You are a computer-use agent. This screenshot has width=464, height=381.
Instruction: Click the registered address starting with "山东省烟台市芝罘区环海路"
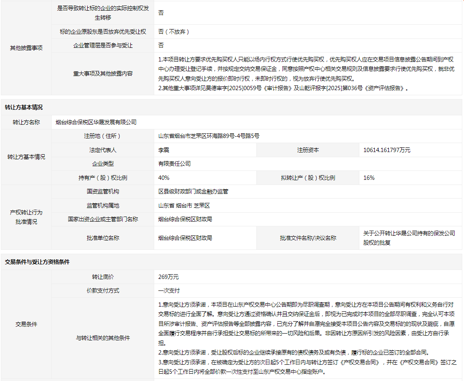coord(209,136)
